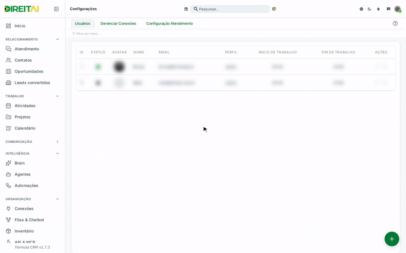Switch to Gerenciar Conexões tab

point(118,23)
